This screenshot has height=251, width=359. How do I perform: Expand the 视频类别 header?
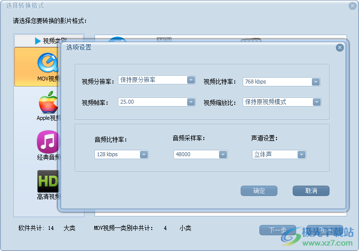(49, 41)
